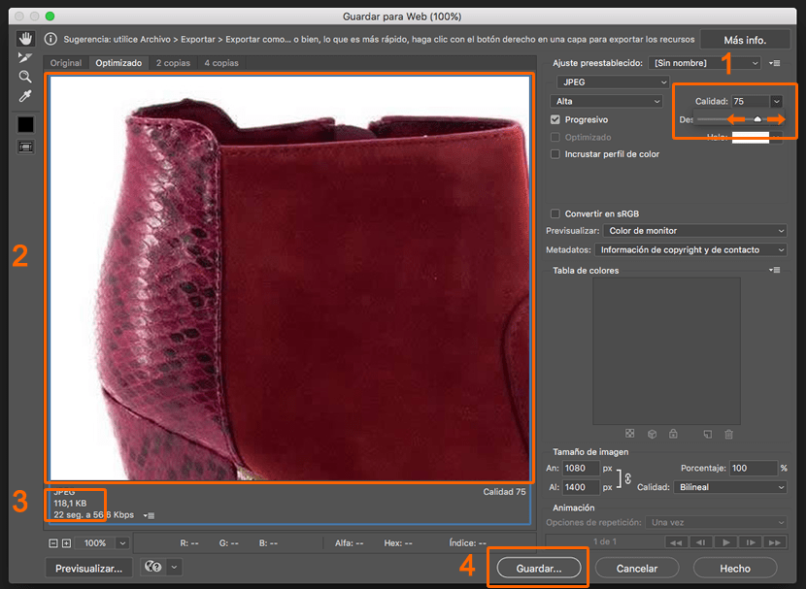Click the black eyedropper color swatch
This screenshot has height=589, width=807.
click(25, 124)
